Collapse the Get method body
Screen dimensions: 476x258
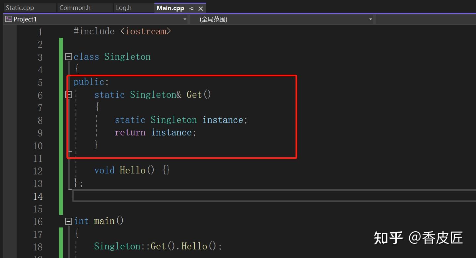[x=68, y=94]
